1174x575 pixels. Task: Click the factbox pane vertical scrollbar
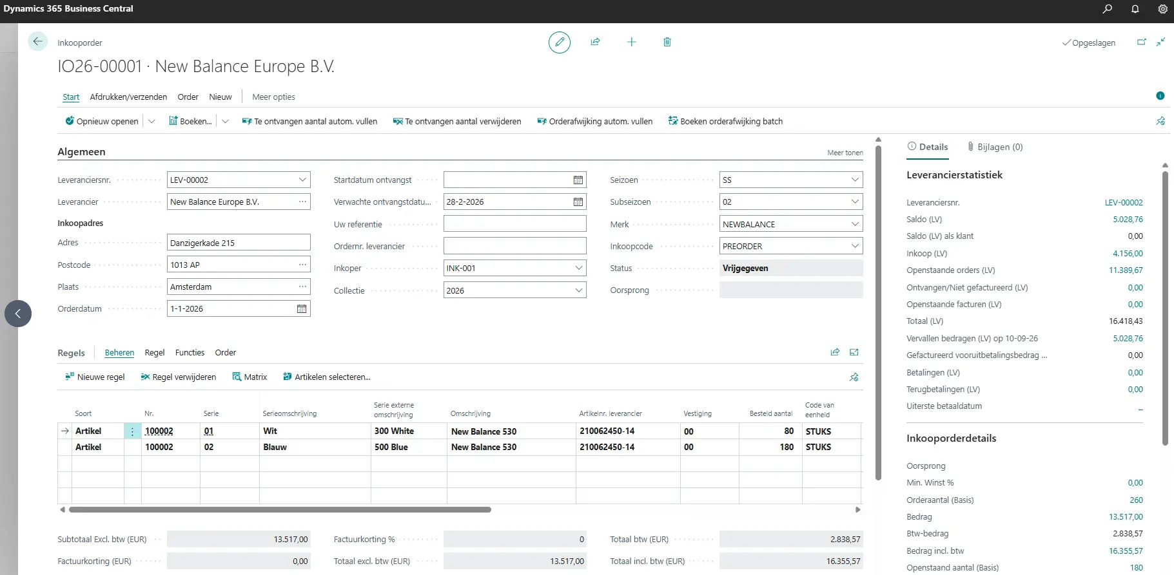coord(1165,308)
